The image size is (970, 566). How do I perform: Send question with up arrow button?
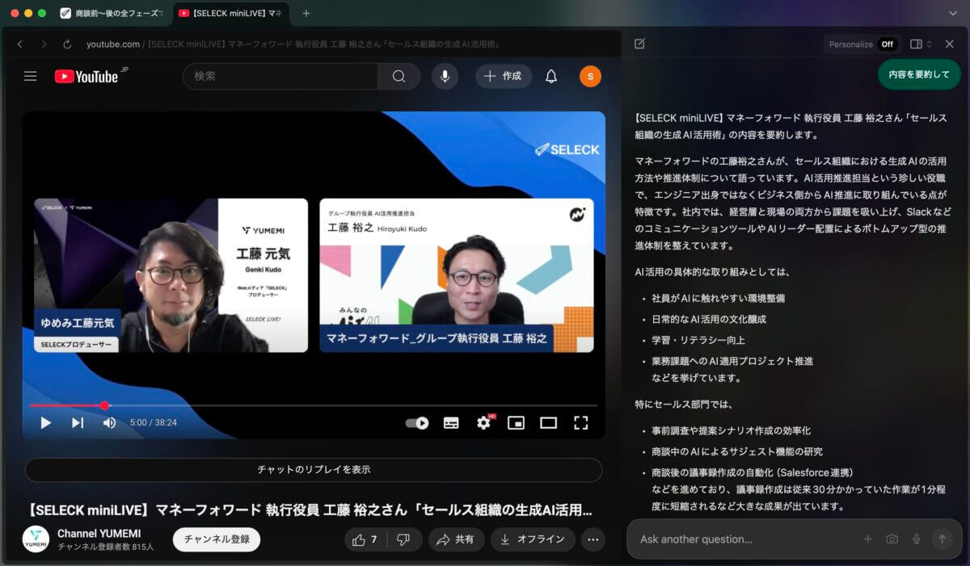point(941,539)
